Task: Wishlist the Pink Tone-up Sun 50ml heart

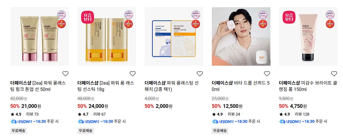Action: [65, 74]
